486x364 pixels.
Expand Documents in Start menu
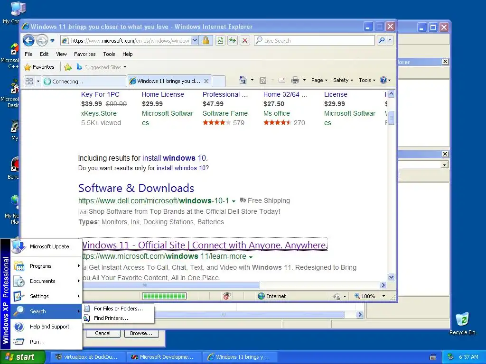tap(47, 281)
